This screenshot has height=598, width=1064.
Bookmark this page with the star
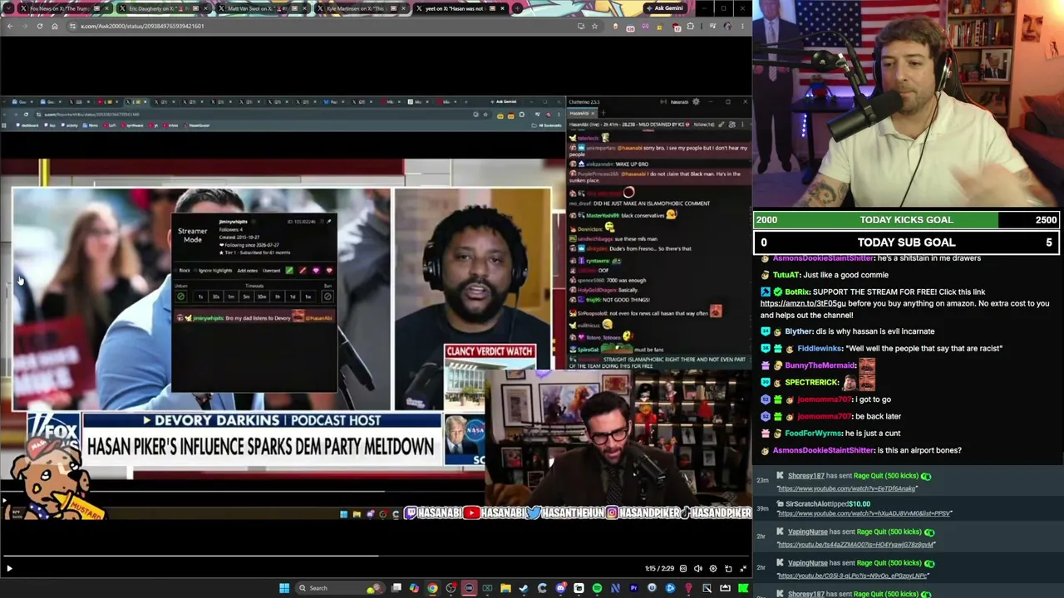[x=594, y=26]
